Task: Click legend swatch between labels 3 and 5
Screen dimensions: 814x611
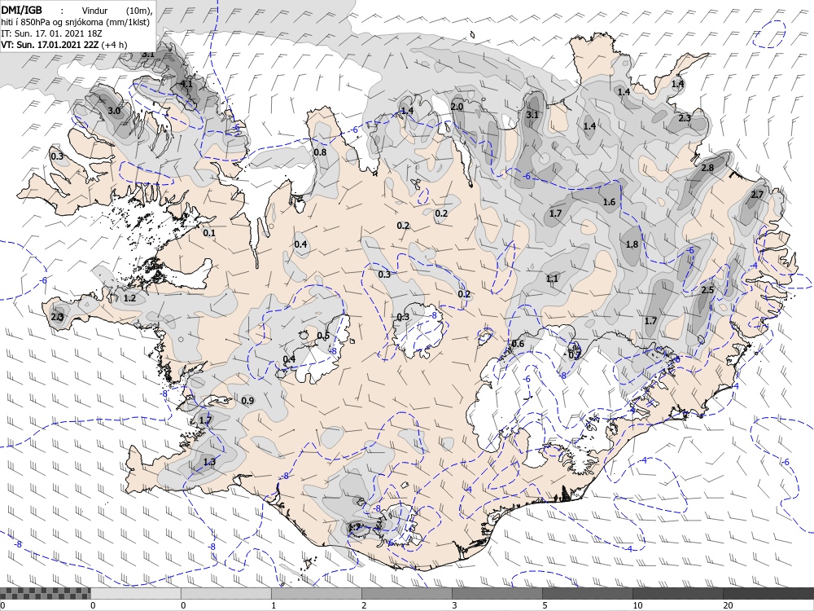Action: click(497, 593)
